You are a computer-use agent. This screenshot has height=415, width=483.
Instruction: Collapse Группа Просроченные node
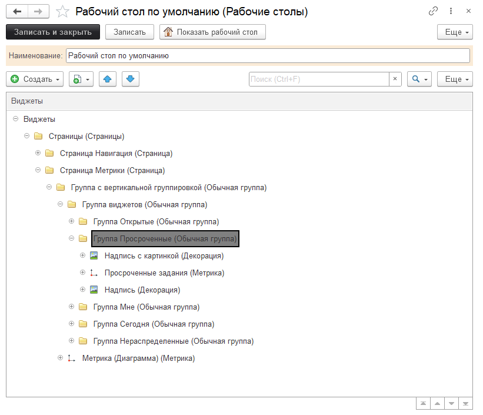72,239
